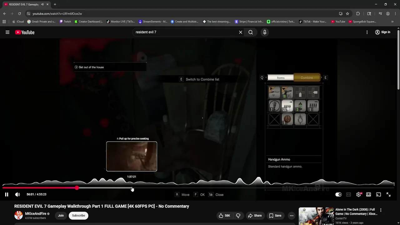400x225 pixels.
Task: Open the SpongeBob Square bookmark
Action: (x=362, y=22)
